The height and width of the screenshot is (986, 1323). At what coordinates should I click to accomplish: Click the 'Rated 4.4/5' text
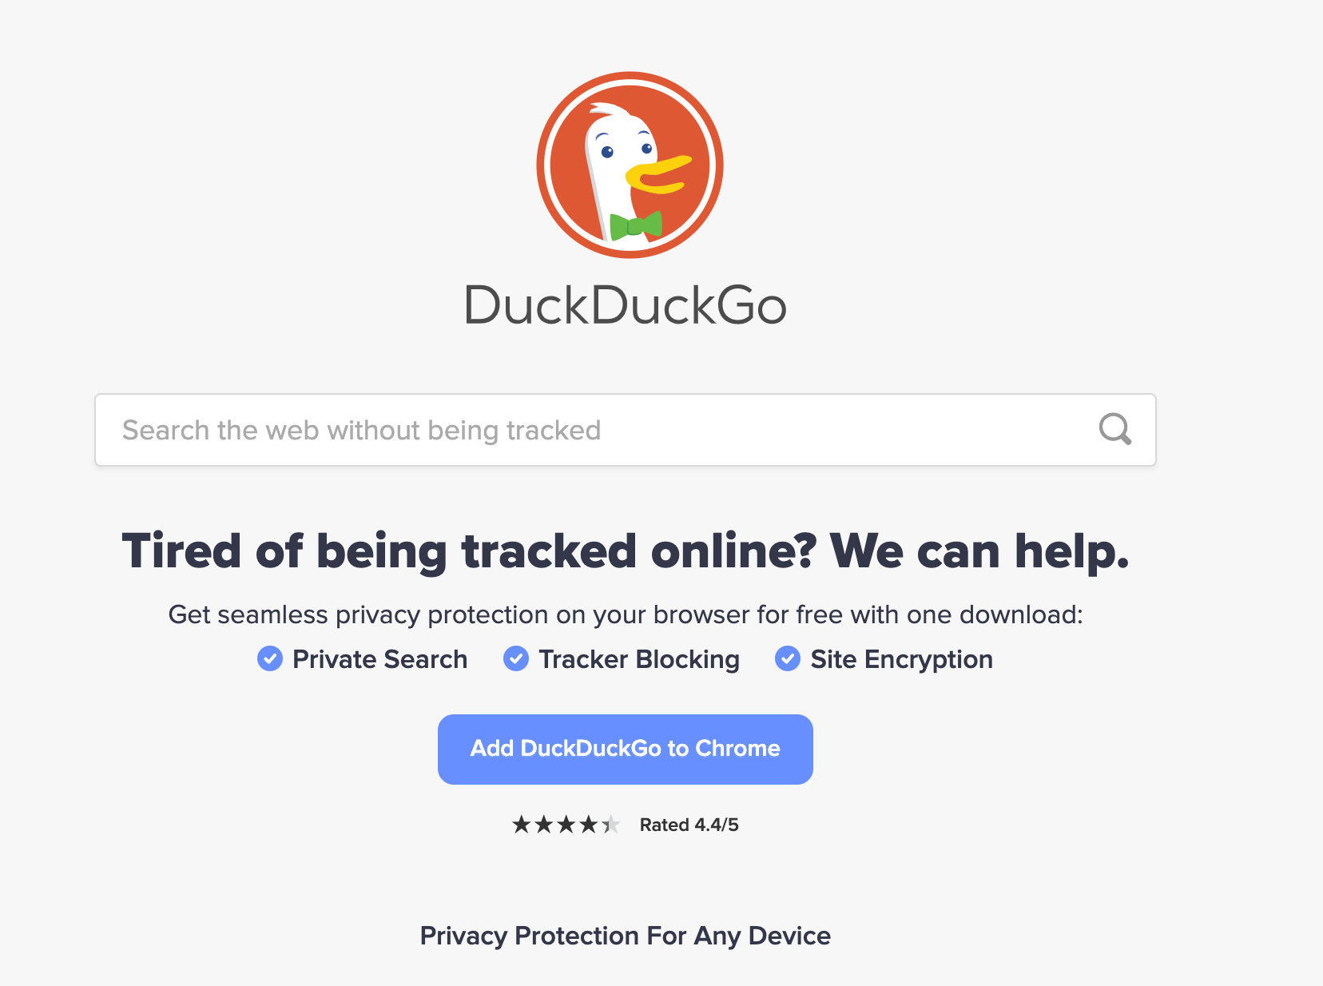689,825
